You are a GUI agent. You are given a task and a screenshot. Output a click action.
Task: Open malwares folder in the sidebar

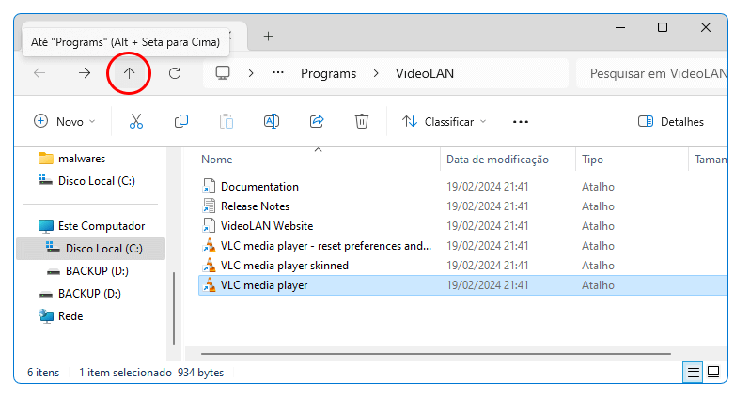tap(82, 159)
